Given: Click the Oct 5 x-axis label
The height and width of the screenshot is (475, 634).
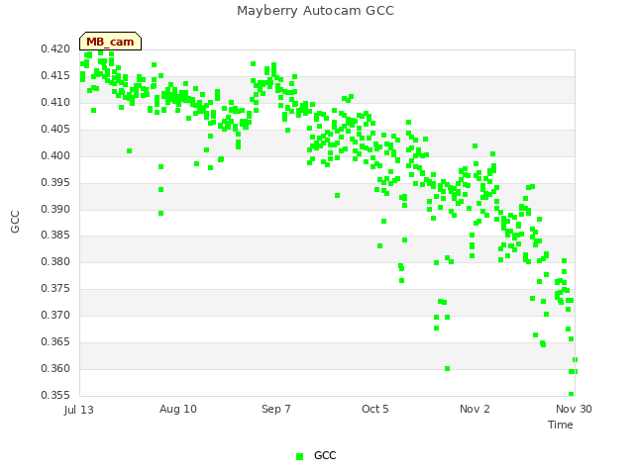Looking at the screenshot, I should coord(375,409).
